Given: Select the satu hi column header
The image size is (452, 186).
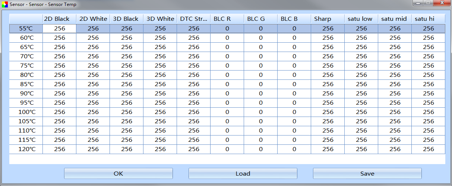Looking at the screenshot, I should pos(429,19).
